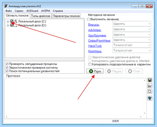Open the Spy/Spyware action dropdown
The width and height of the screenshot is (157, 127).
(x=132, y=35)
